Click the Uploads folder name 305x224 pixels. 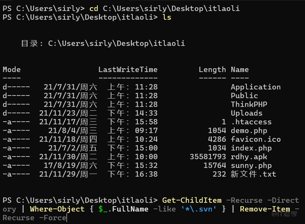click(246, 113)
